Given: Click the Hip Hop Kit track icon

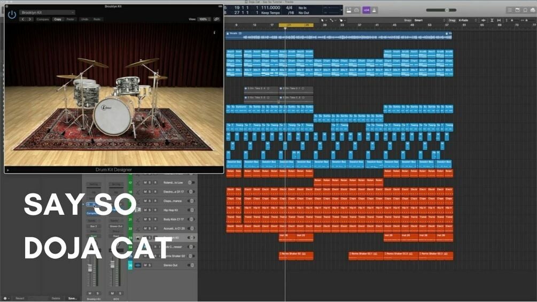Looking at the screenshot, I should 138,210.
